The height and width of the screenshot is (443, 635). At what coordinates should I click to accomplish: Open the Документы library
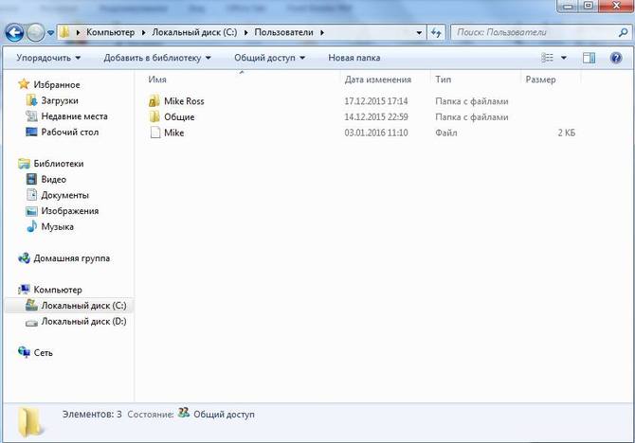(64, 195)
